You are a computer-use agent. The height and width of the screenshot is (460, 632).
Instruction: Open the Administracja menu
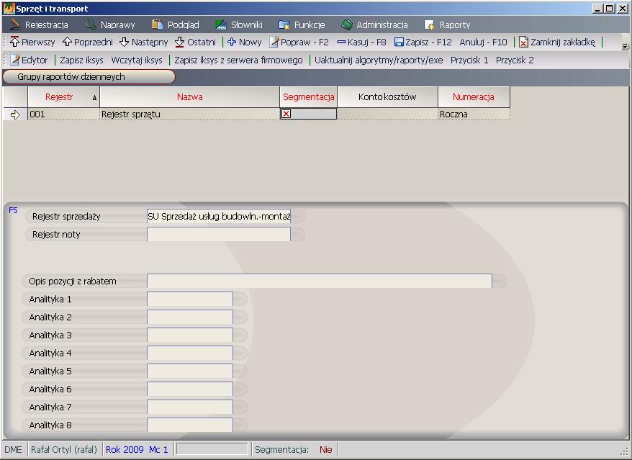[374, 25]
